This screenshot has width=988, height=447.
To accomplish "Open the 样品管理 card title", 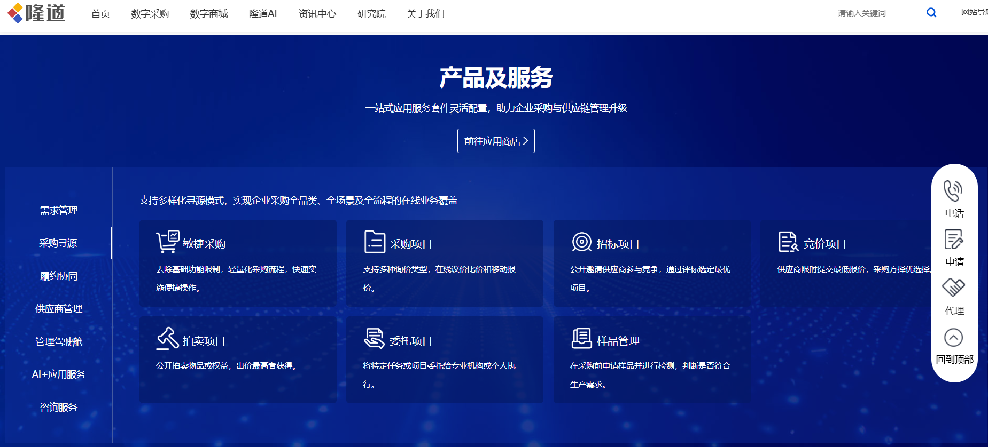I will (x=618, y=341).
